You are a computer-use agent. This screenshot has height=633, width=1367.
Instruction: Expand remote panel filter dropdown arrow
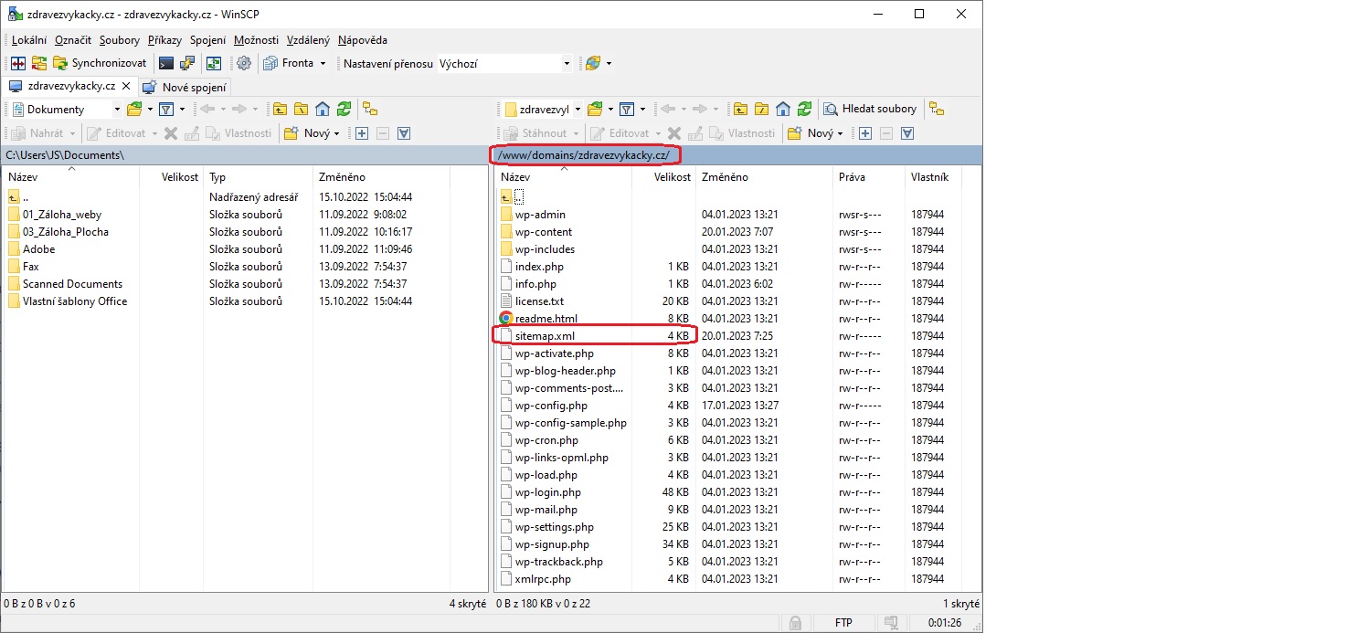click(642, 109)
